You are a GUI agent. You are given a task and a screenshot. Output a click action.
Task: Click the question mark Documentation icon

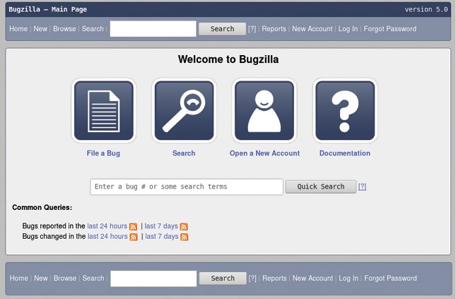[x=345, y=110]
